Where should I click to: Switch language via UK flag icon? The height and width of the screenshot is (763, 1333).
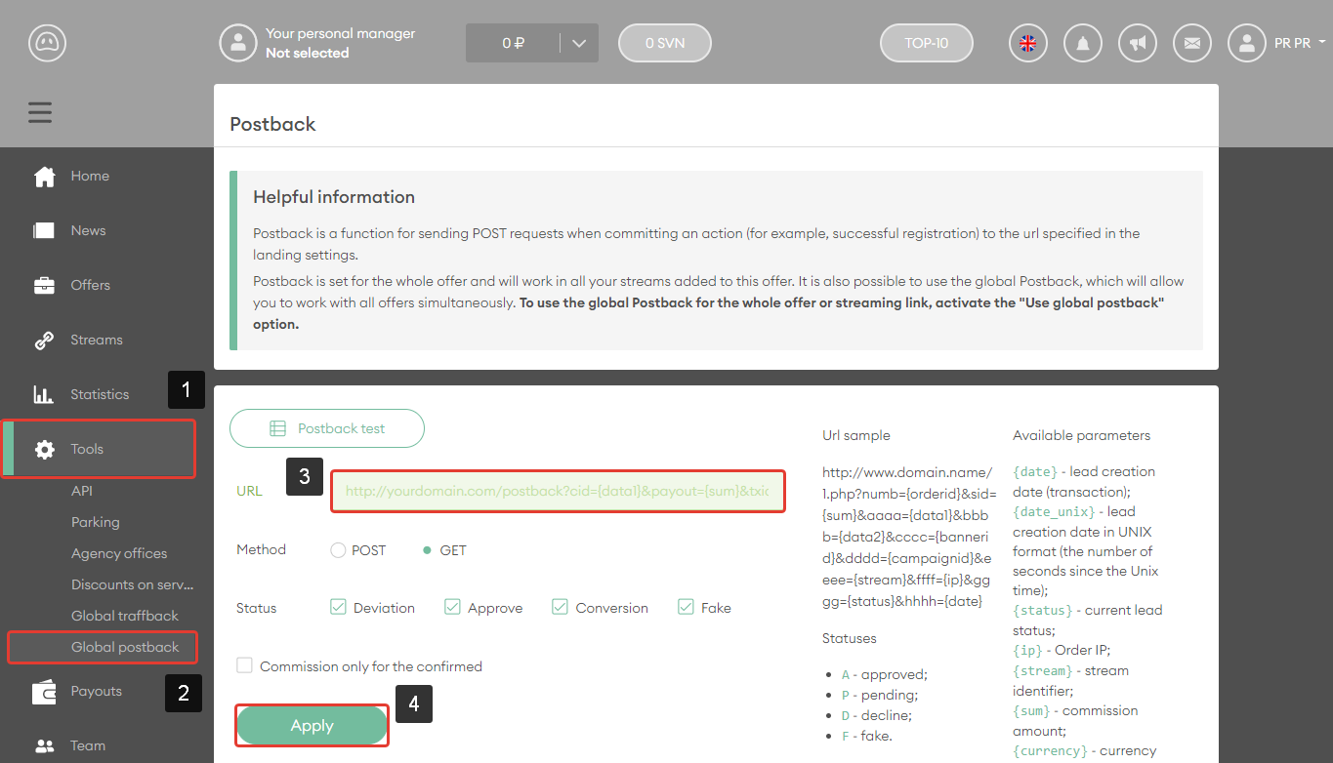(1027, 43)
